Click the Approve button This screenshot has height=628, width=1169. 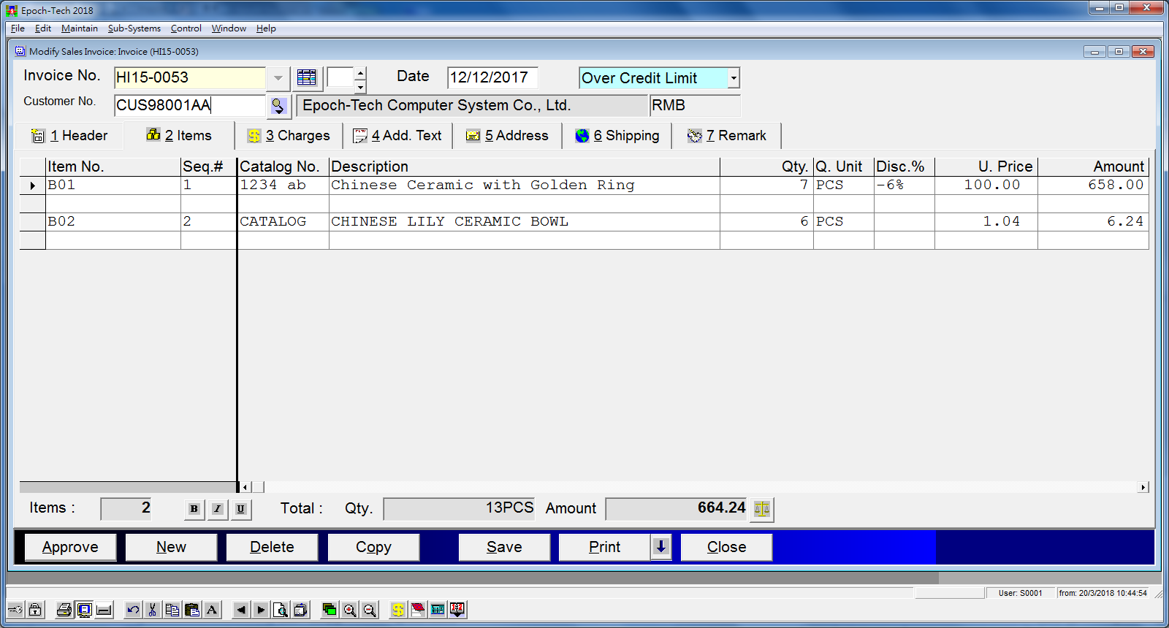[x=70, y=547]
